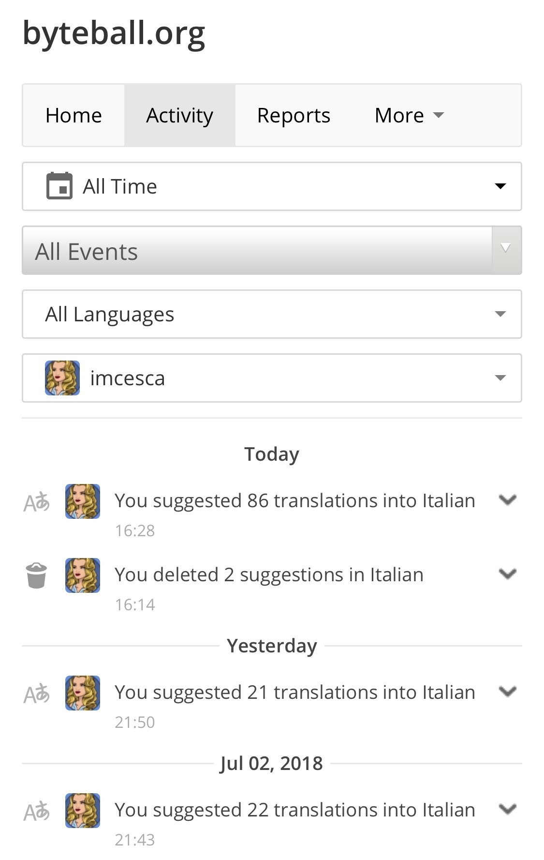The image size is (544, 860).
Task: Open the All Languages dropdown
Action: tap(272, 314)
